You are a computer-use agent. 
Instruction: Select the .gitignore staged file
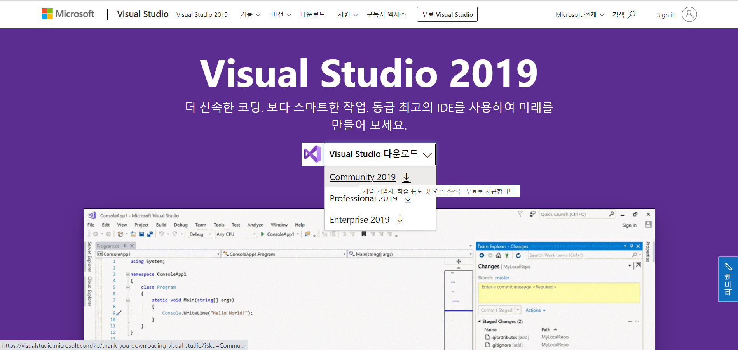[x=504, y=345]
